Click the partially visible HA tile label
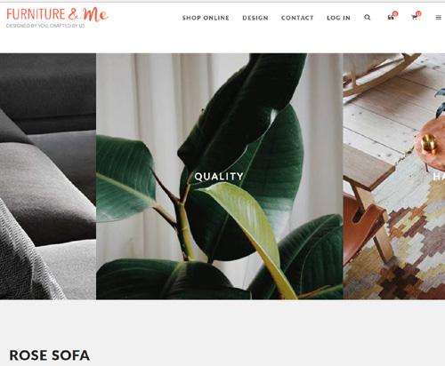 [x=439, y=177]
